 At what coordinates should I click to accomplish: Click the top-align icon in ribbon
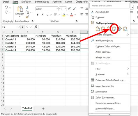coord(82,8)
